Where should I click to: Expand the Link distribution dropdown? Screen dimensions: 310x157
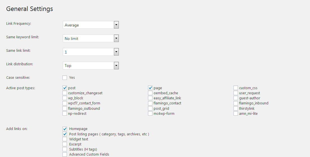91,66
